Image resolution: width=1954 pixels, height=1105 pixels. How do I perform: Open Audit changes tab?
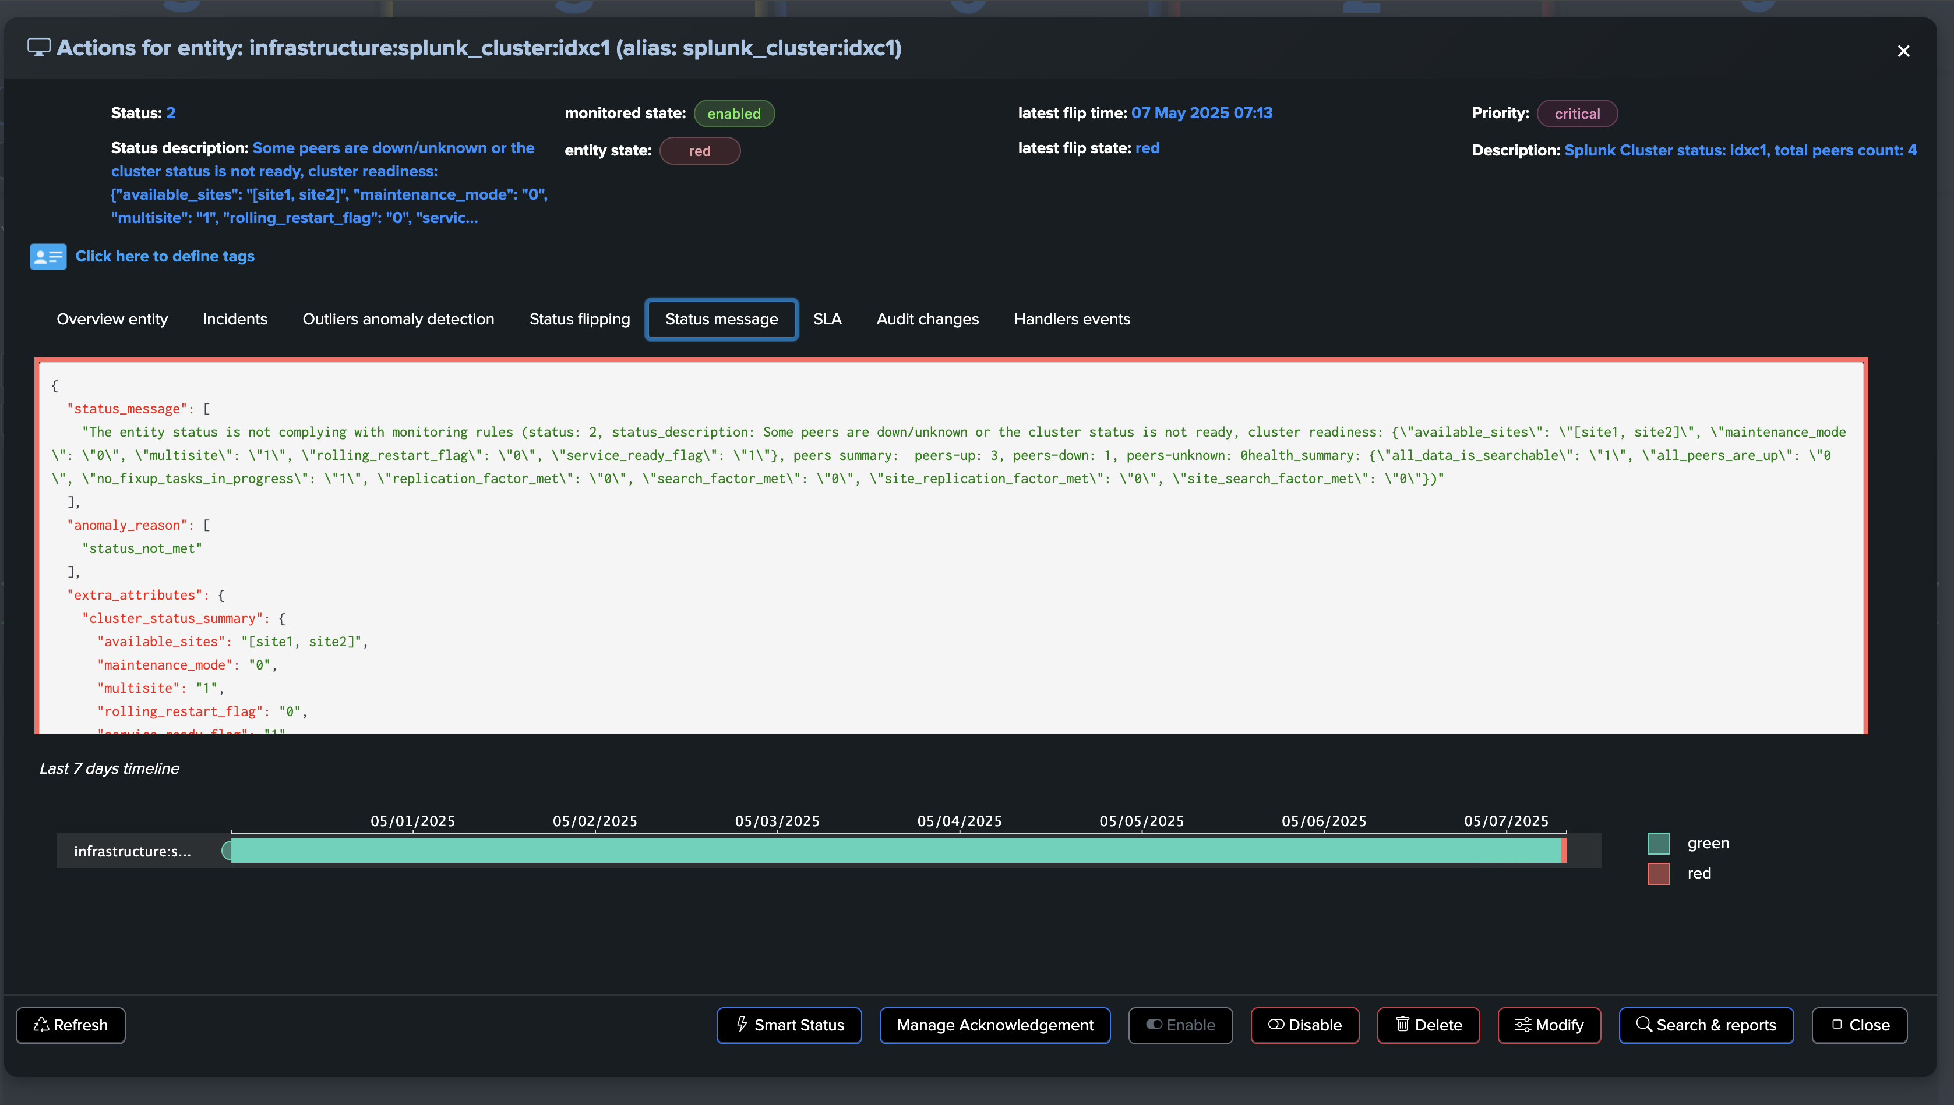pyautogui.click(x=927, y=320)
